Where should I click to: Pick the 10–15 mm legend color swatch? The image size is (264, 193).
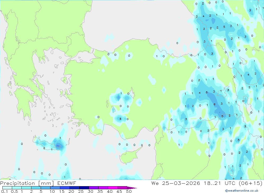click(x=55, y=188)
